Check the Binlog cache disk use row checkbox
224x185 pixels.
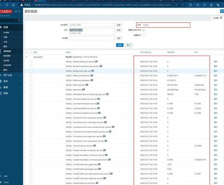31,71
